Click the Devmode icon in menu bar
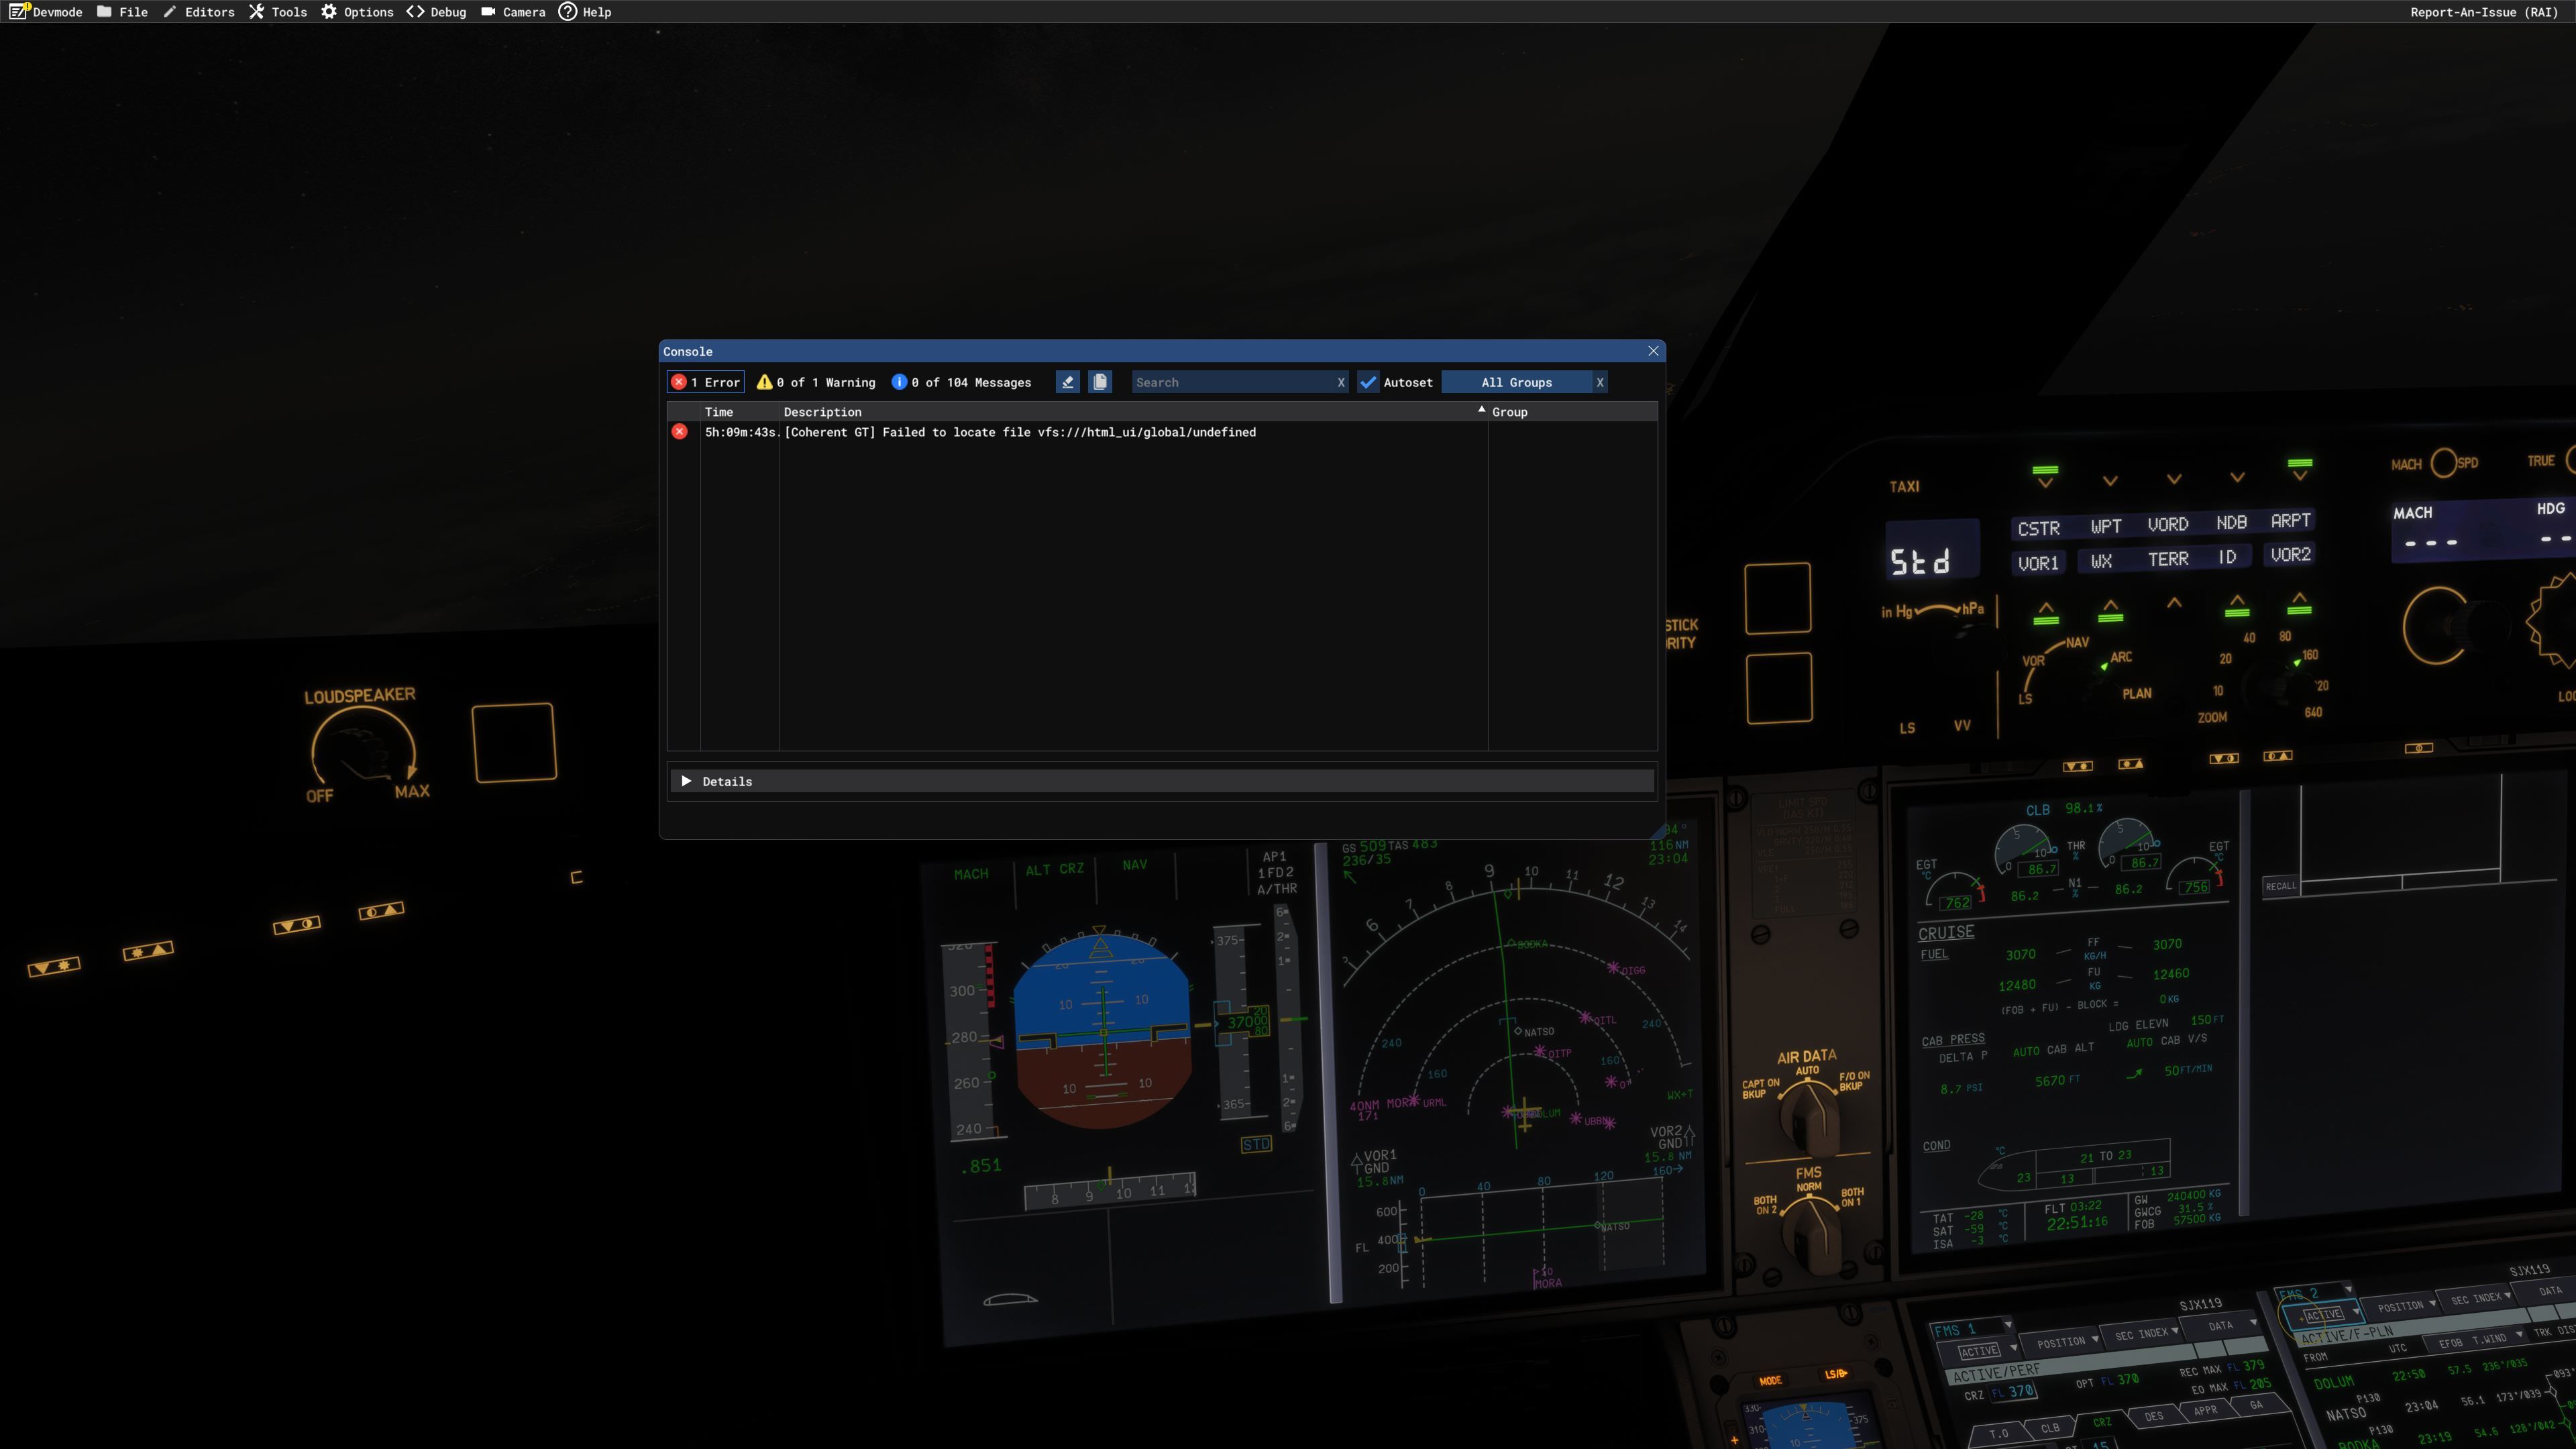The width and height of the screenshot is (2576, 1449). (x=19, y=12)
